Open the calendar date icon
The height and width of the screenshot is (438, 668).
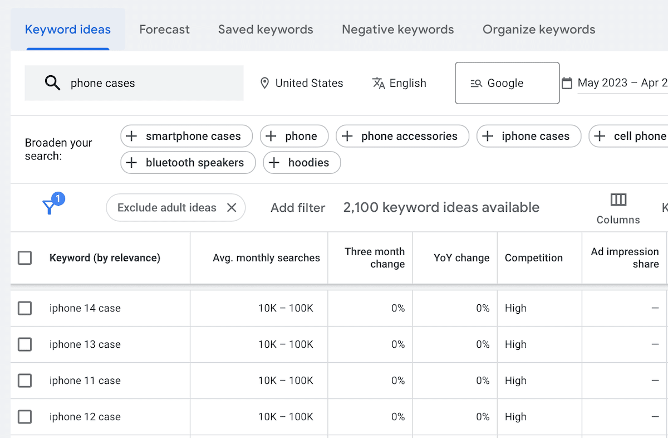567,83
